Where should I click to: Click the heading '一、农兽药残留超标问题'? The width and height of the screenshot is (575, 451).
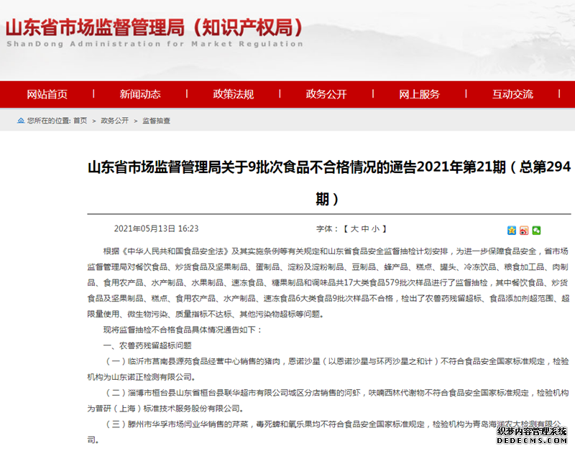(147, 345)
